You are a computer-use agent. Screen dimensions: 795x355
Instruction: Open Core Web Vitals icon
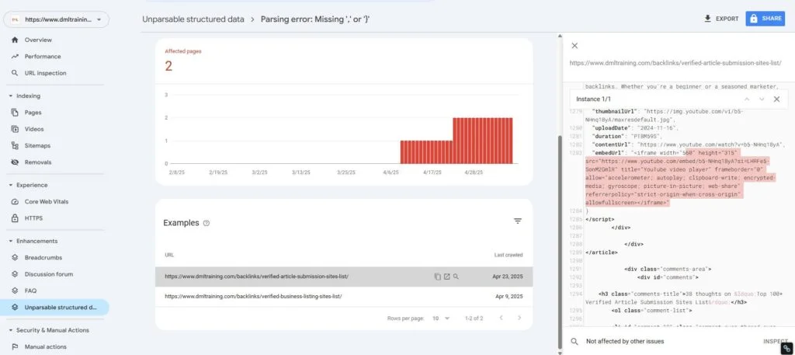point(15,201)
